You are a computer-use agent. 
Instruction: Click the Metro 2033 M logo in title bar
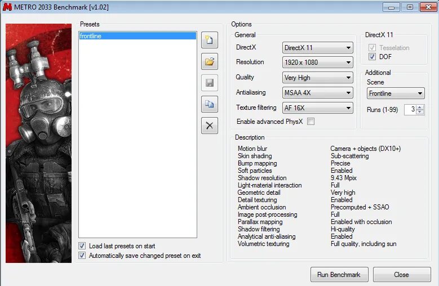click(7, 7)
